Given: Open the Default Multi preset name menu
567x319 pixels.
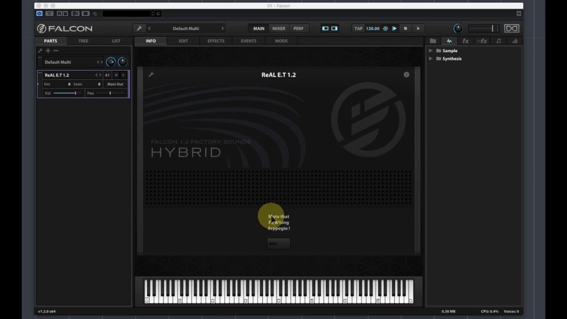Looking at the screenshot, I should 186,28.
